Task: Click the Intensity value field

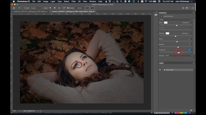Action: click(x=190, y=23)
